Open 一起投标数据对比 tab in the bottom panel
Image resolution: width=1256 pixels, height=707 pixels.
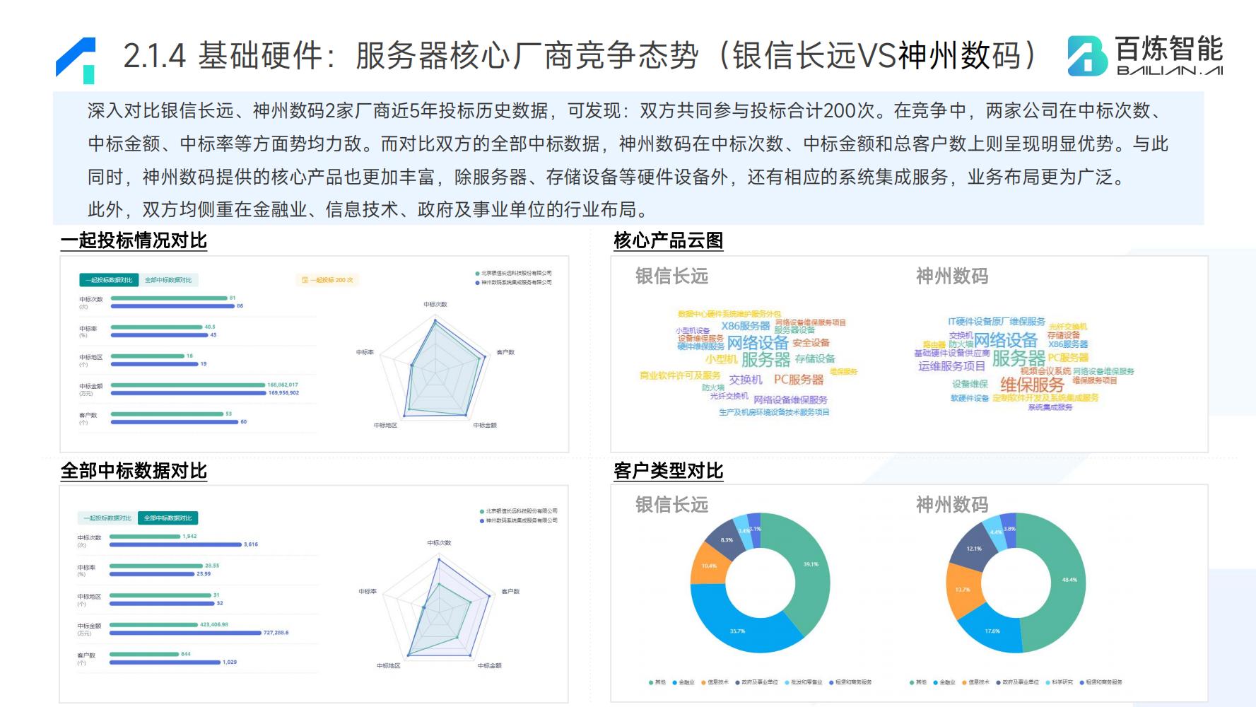pos(107,518)
